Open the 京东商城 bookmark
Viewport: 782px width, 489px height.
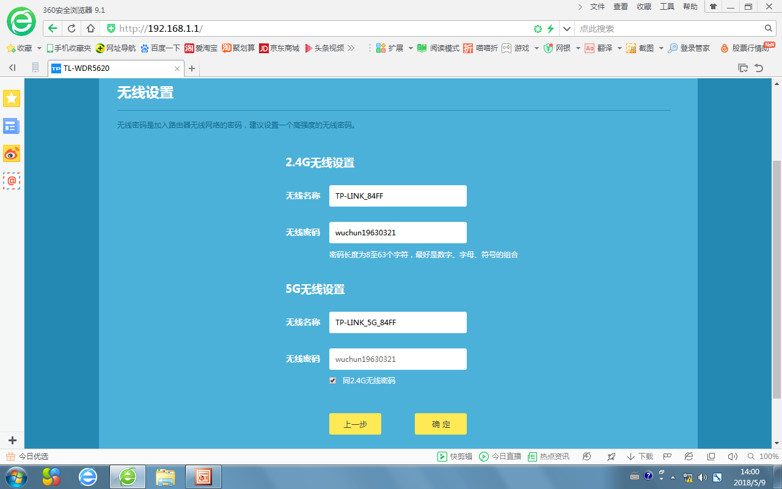click(279, 48)
